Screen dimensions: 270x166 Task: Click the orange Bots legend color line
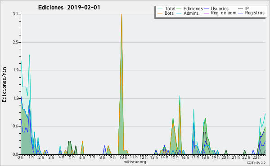pyautogui.click(x=160, y=13)
